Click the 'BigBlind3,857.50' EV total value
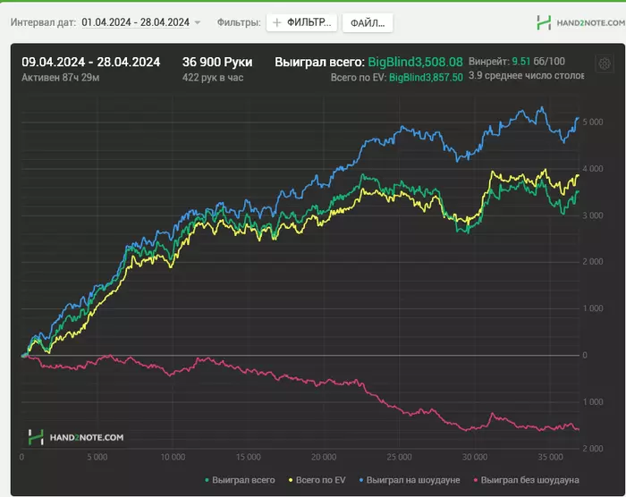The height and width of the screenshot is (497, 626). 426,78
